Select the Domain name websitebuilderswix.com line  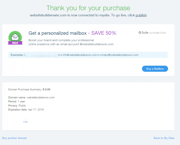click(31, 97)
